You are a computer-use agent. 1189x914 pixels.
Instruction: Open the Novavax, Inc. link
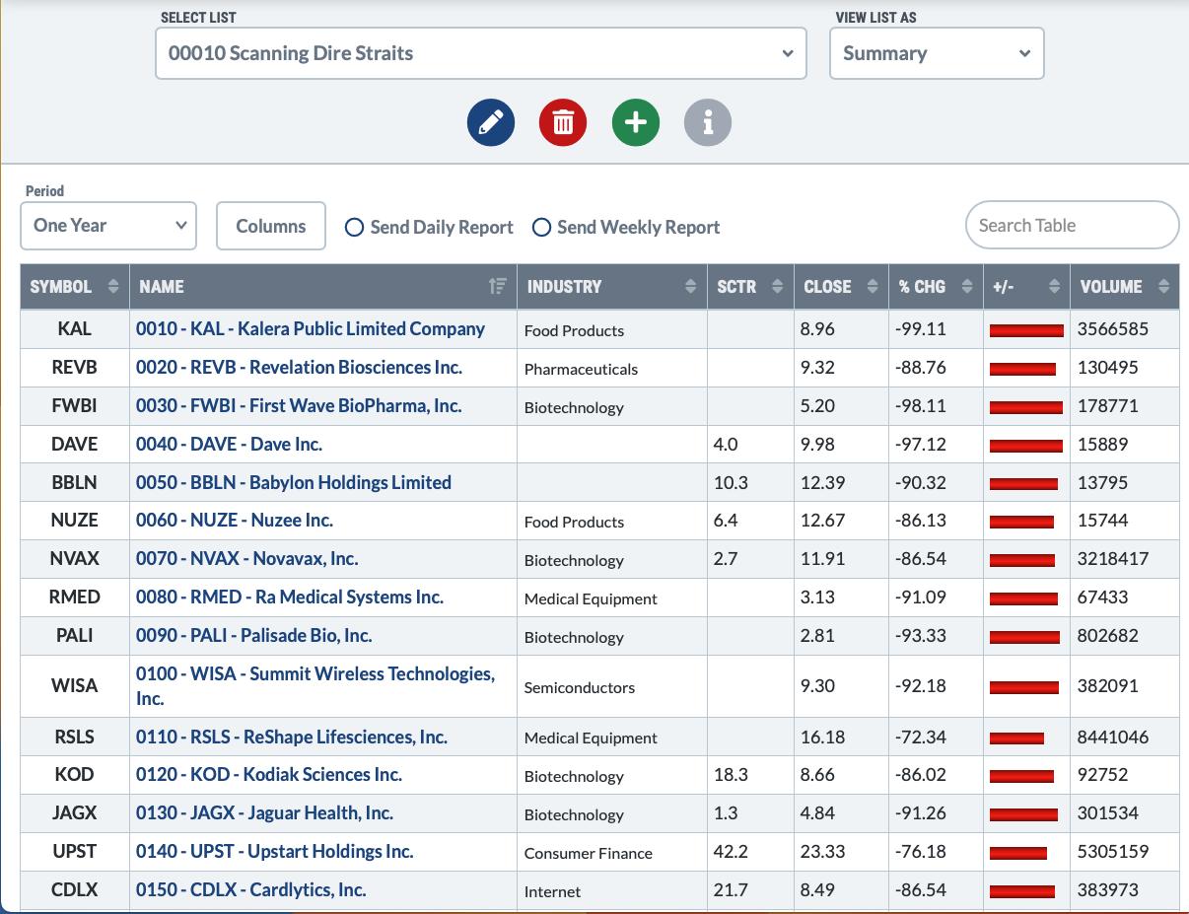(246, 558)
